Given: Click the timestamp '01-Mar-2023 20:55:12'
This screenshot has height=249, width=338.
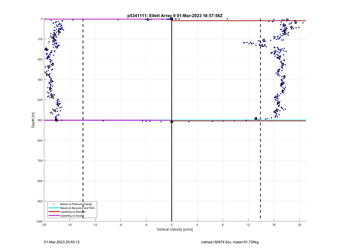Looking at the screenshot, I should (62, 242).
